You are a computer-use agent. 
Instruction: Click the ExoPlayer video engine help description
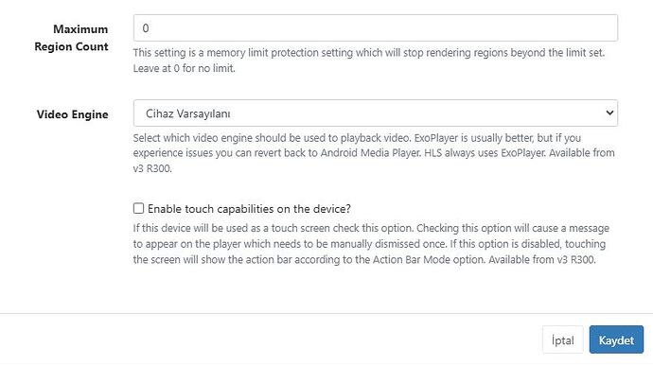374,153
